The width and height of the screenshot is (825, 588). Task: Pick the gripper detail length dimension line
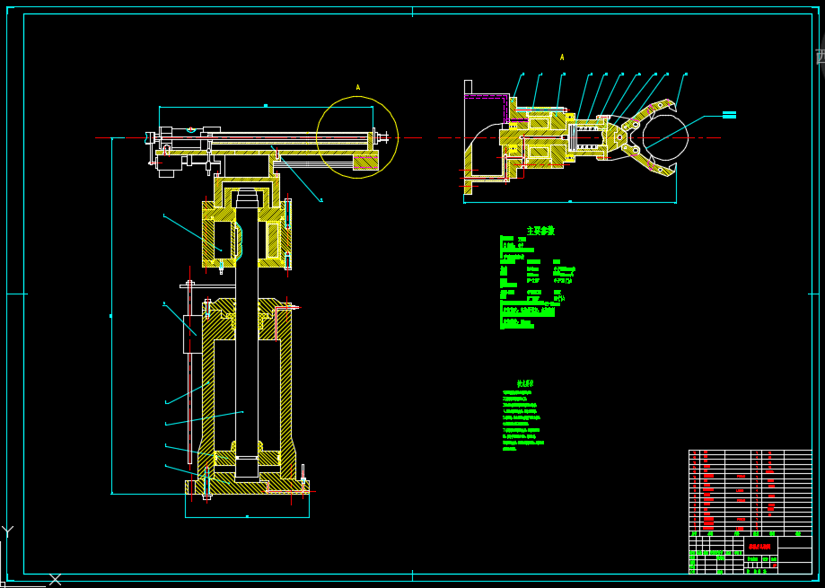coord(570,202)
